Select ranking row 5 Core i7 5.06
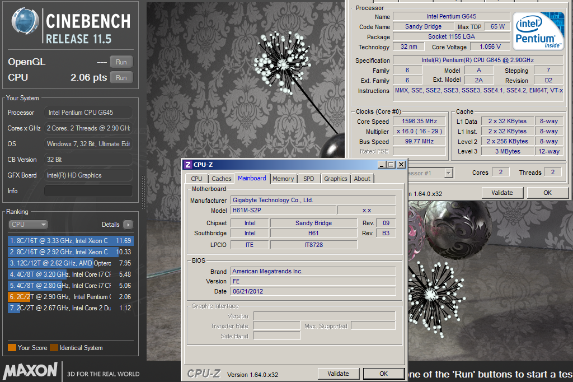The width and height of the screenshot is (573, 382). click(x=71, y=286)
